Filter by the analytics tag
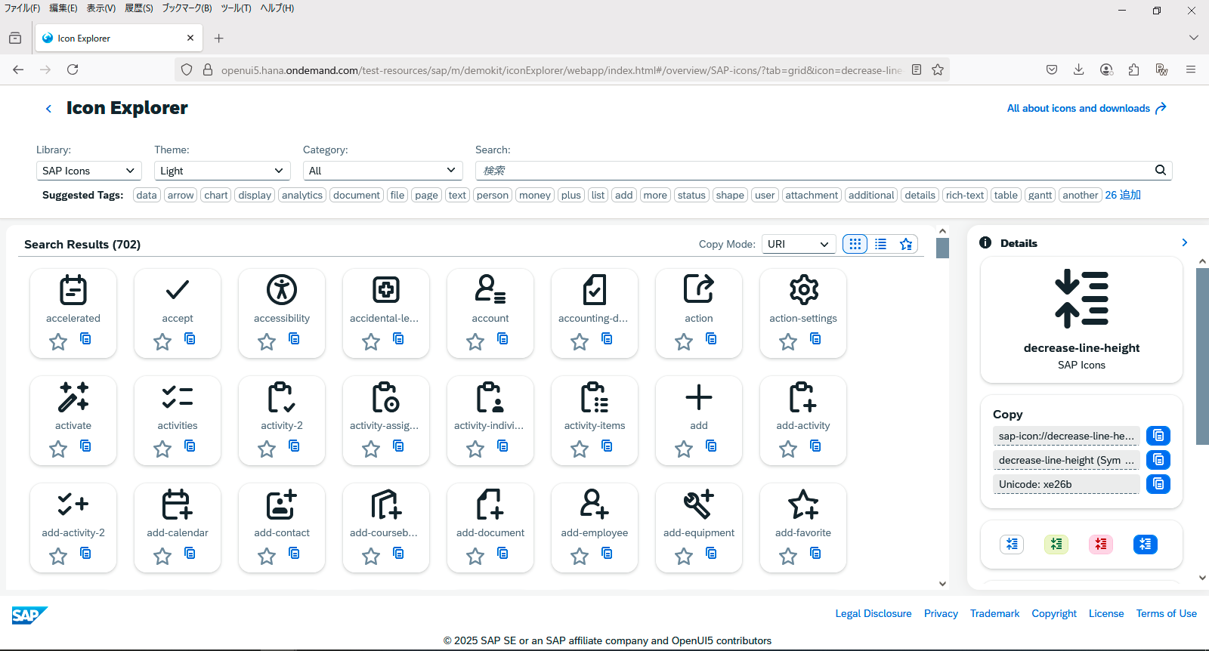 click(302, 195)
